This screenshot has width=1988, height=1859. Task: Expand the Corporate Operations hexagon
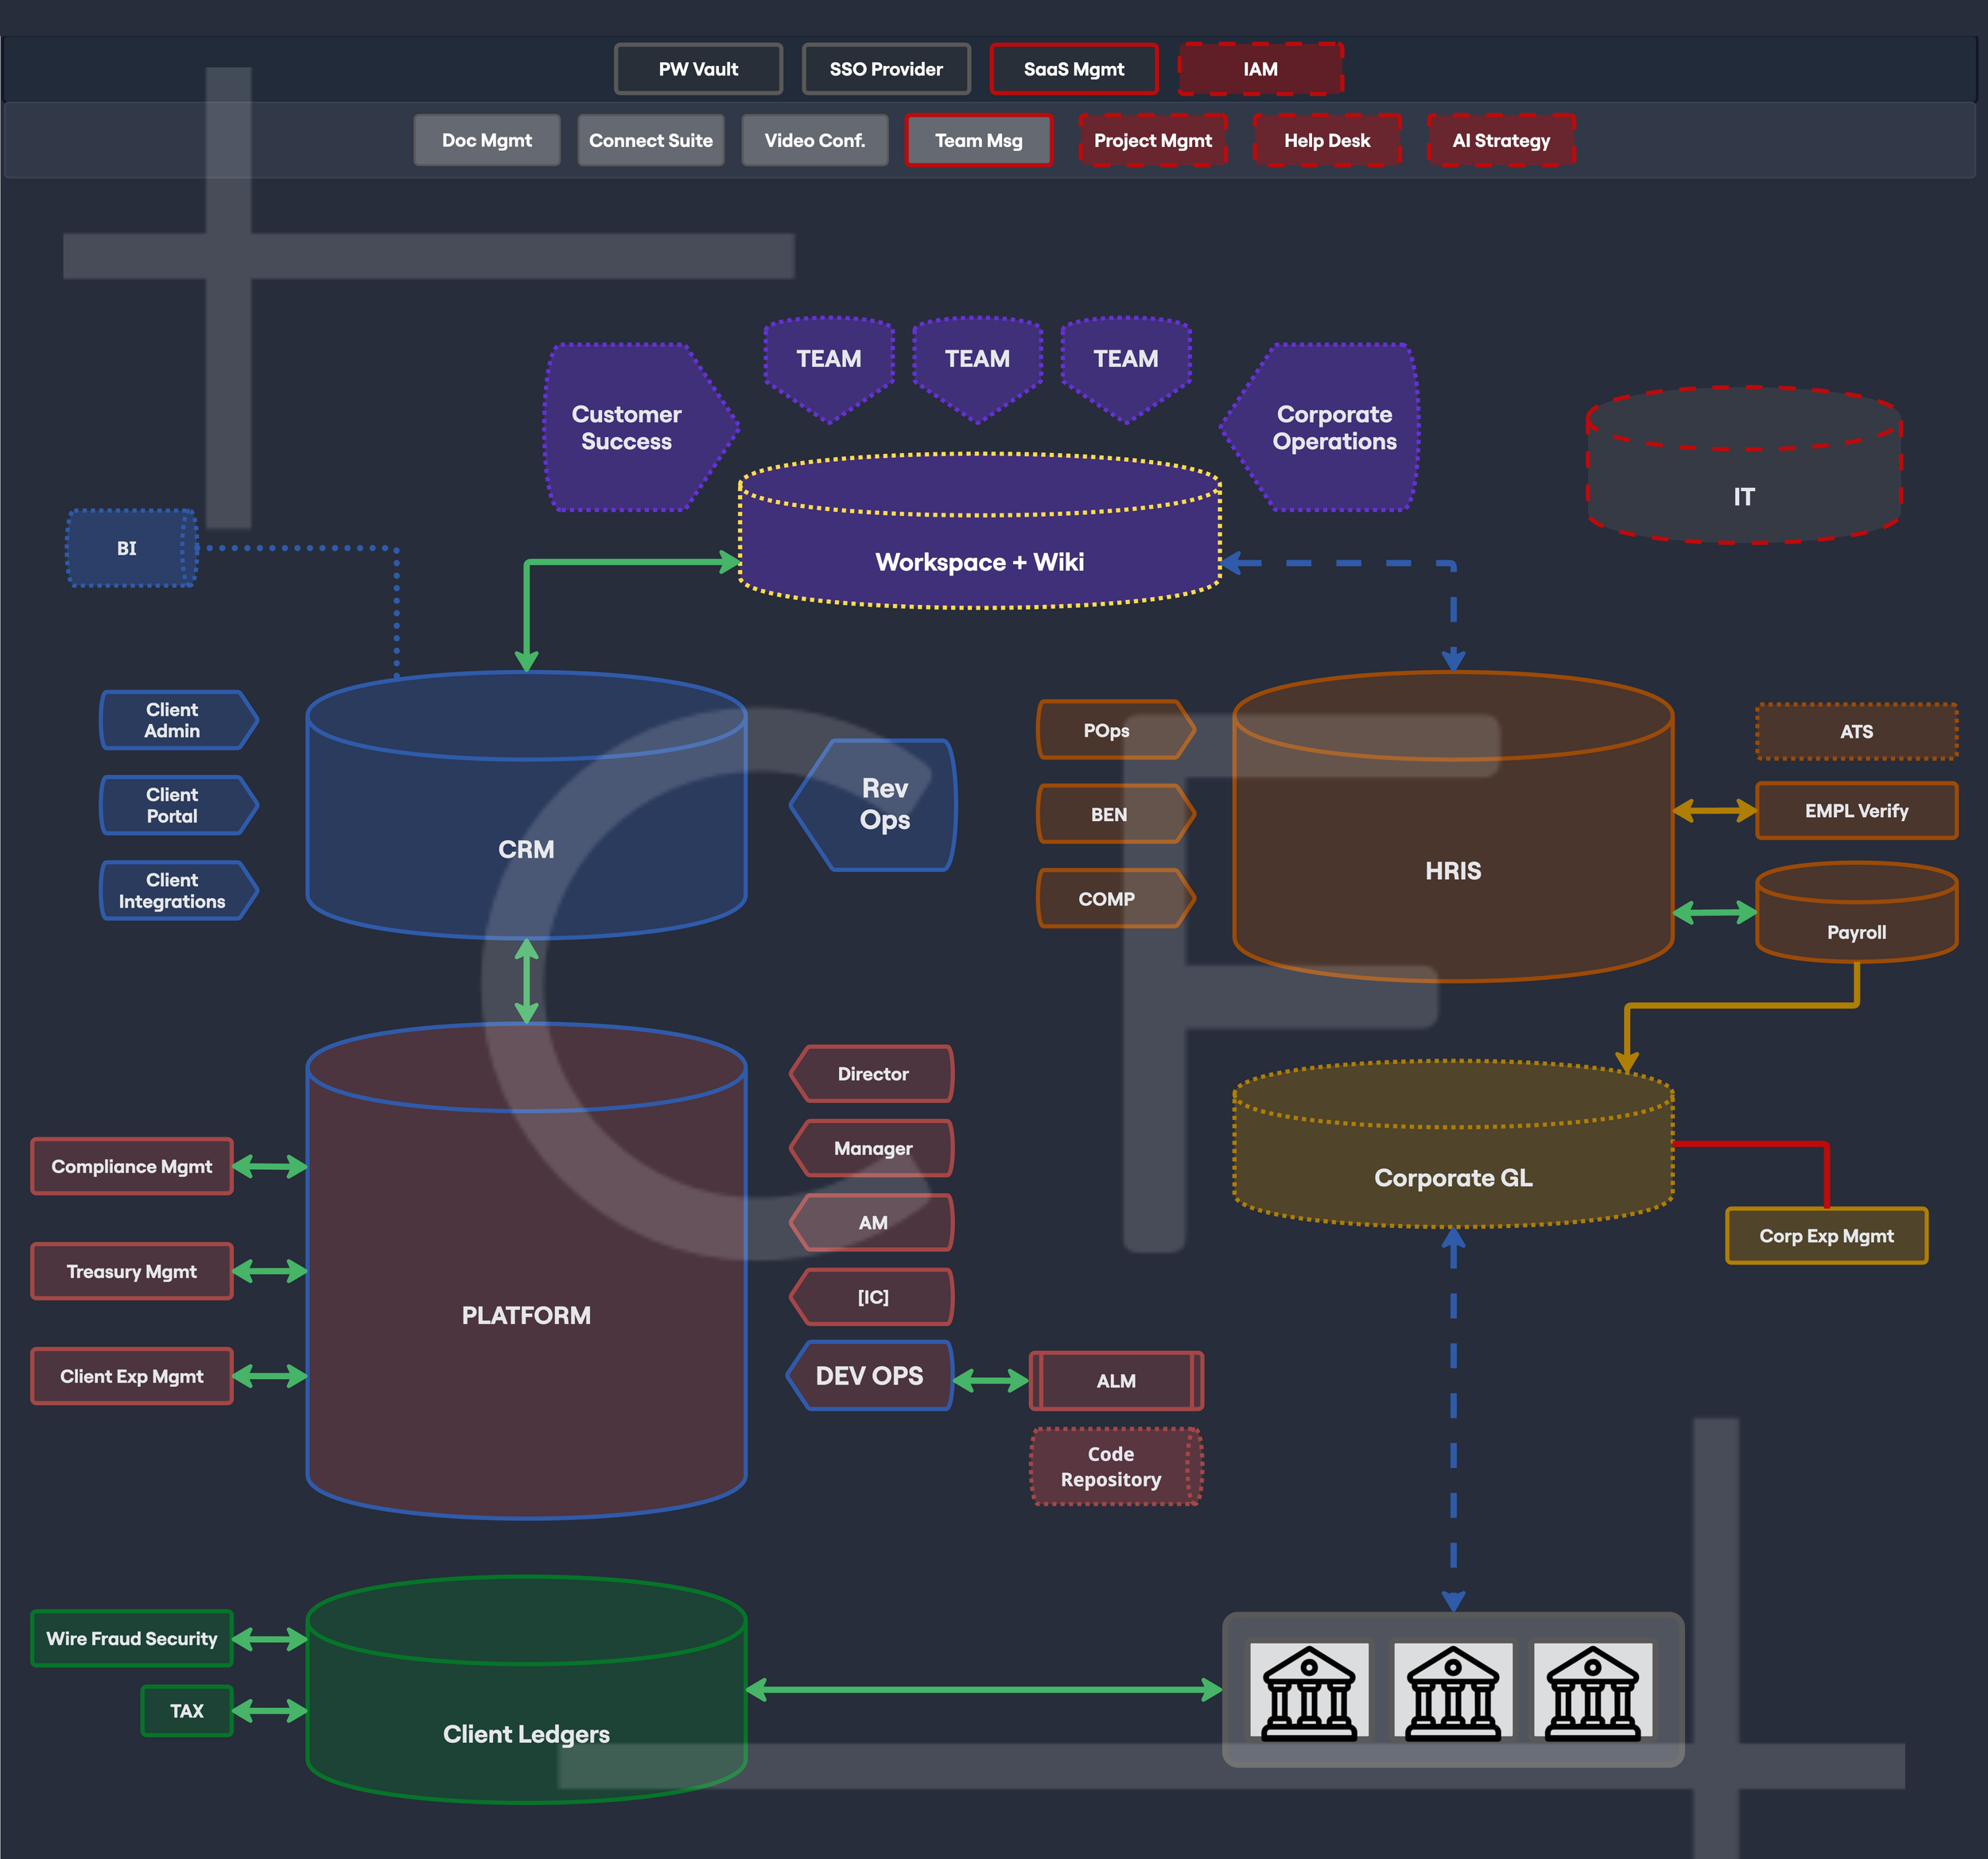click(x=1333, y=428)
